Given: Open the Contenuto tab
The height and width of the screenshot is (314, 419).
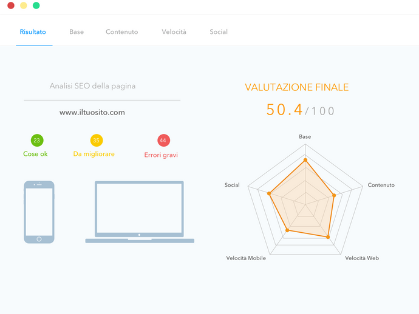Looking at the screenshot, I should point(122,32).
